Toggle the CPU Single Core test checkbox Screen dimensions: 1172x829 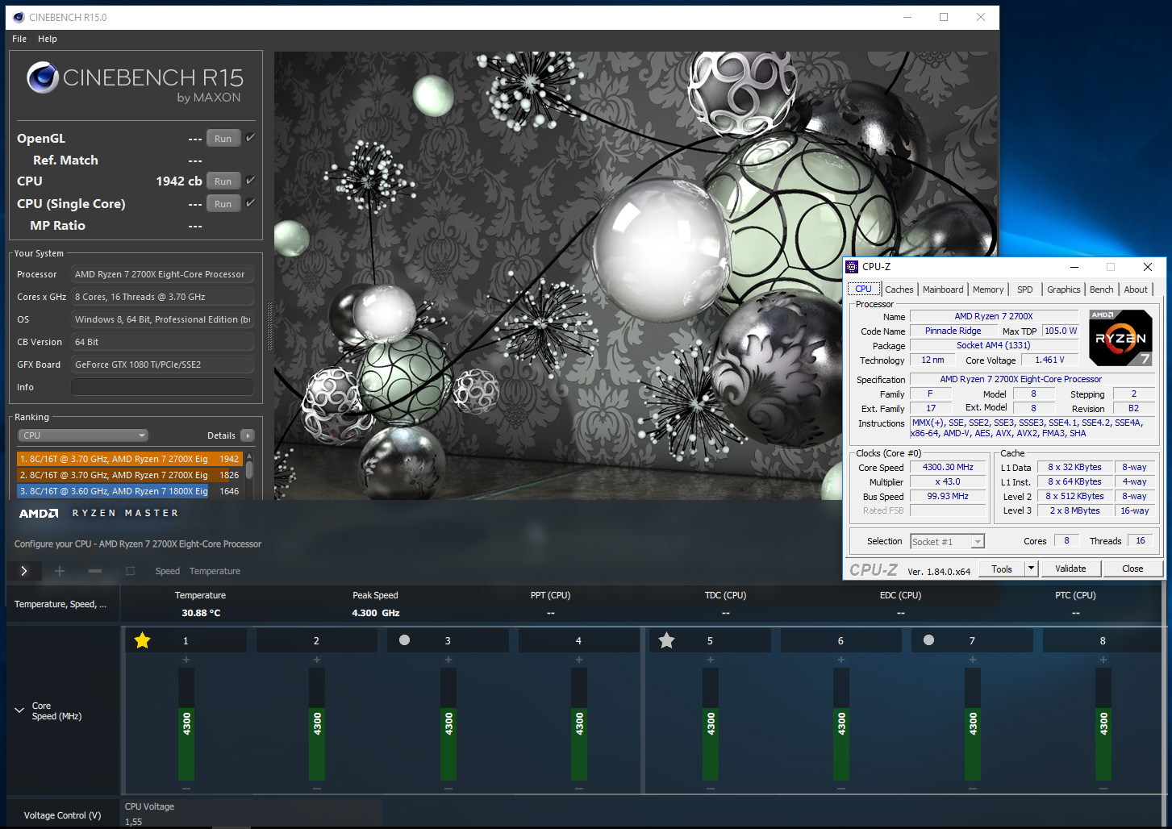tap(250, 203)
